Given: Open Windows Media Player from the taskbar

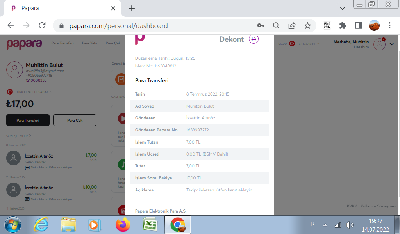Looking at the screenshot, I should (95, 225).
